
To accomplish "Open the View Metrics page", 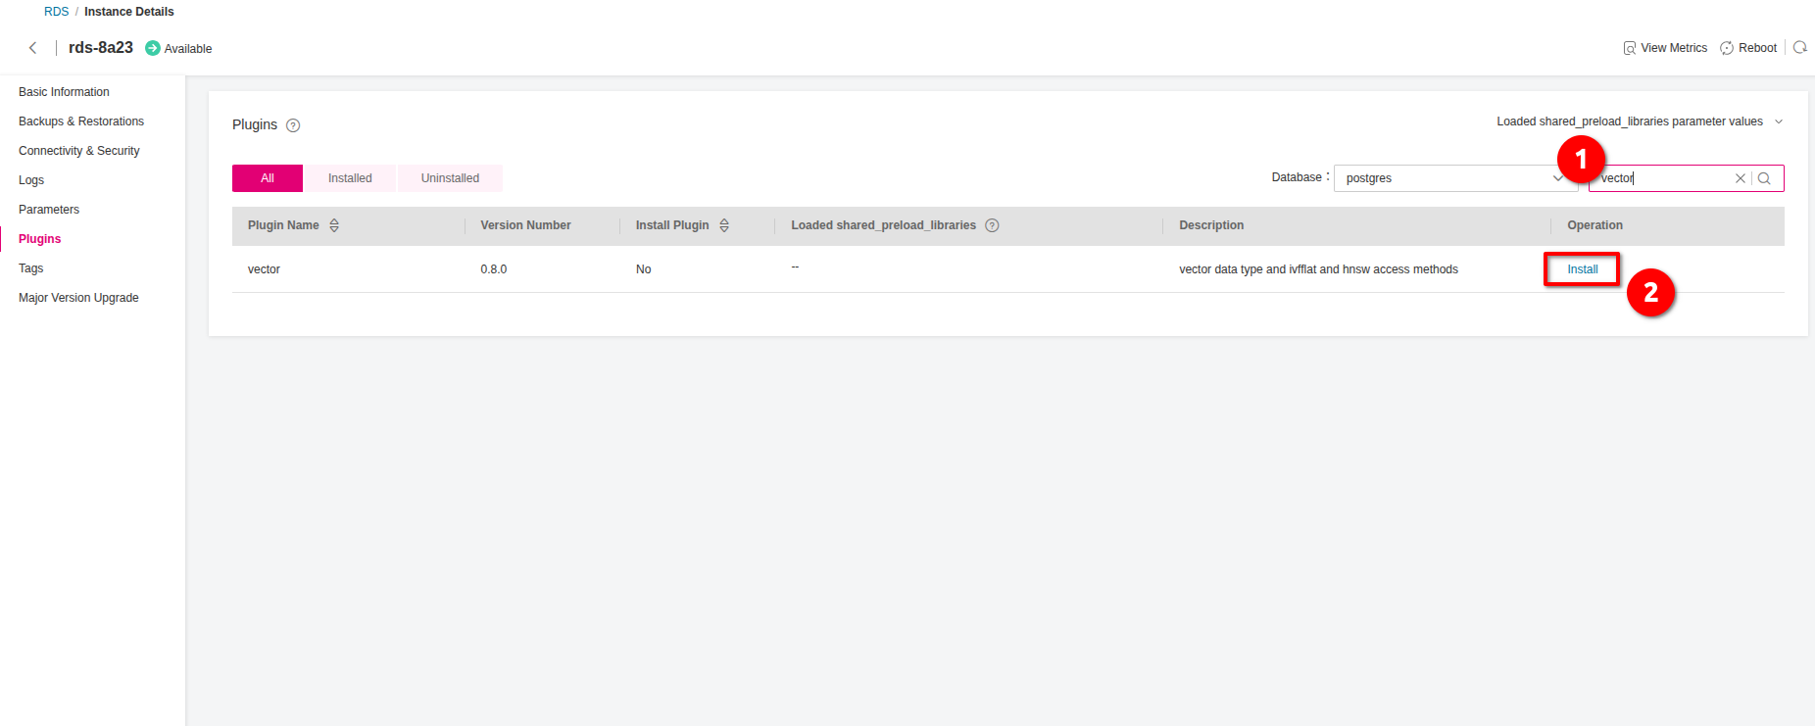I will [x=1665, y=48].
